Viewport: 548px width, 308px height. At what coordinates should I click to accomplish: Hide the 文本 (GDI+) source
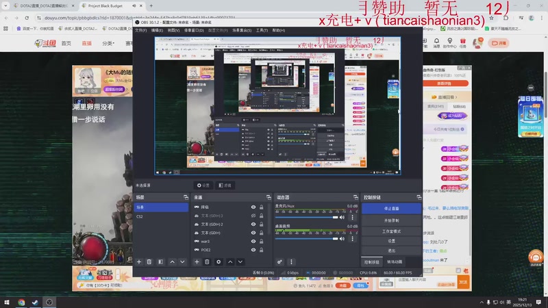click(253, 233)
